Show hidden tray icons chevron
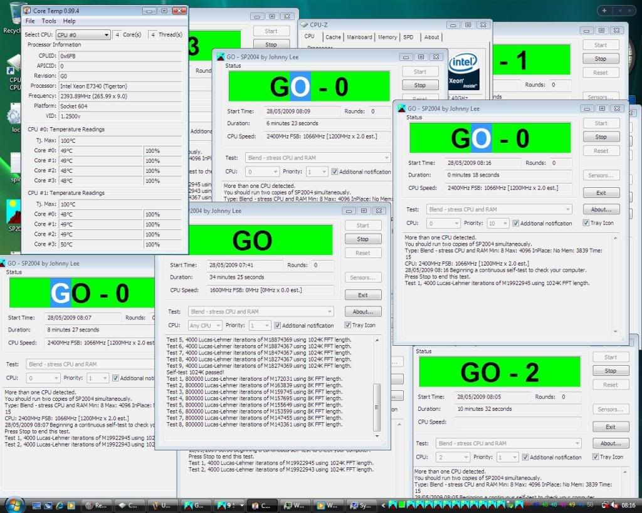Image resolution: width=642 pixels, height=513 pixels. point(383,505)
